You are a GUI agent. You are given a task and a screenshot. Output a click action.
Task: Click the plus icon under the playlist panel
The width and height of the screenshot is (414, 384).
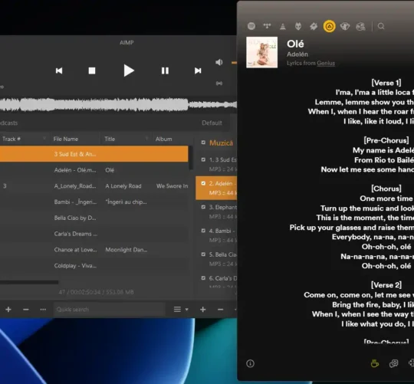click(x=202, y=310)
